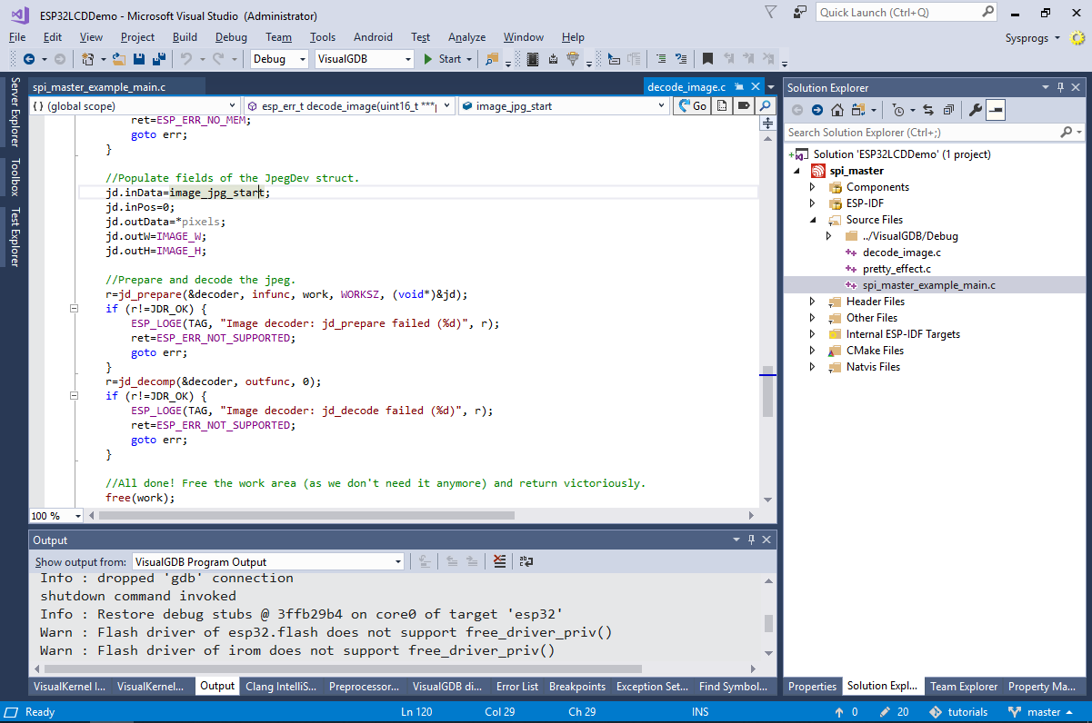This screenshot has height=723, width=1092.
Task: Collapse the if block at jd_decomp check
Action: (x=75, y=396)
